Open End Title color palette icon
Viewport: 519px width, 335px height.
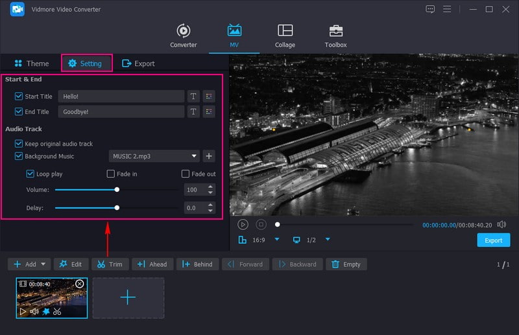click(x=209, y=111)
